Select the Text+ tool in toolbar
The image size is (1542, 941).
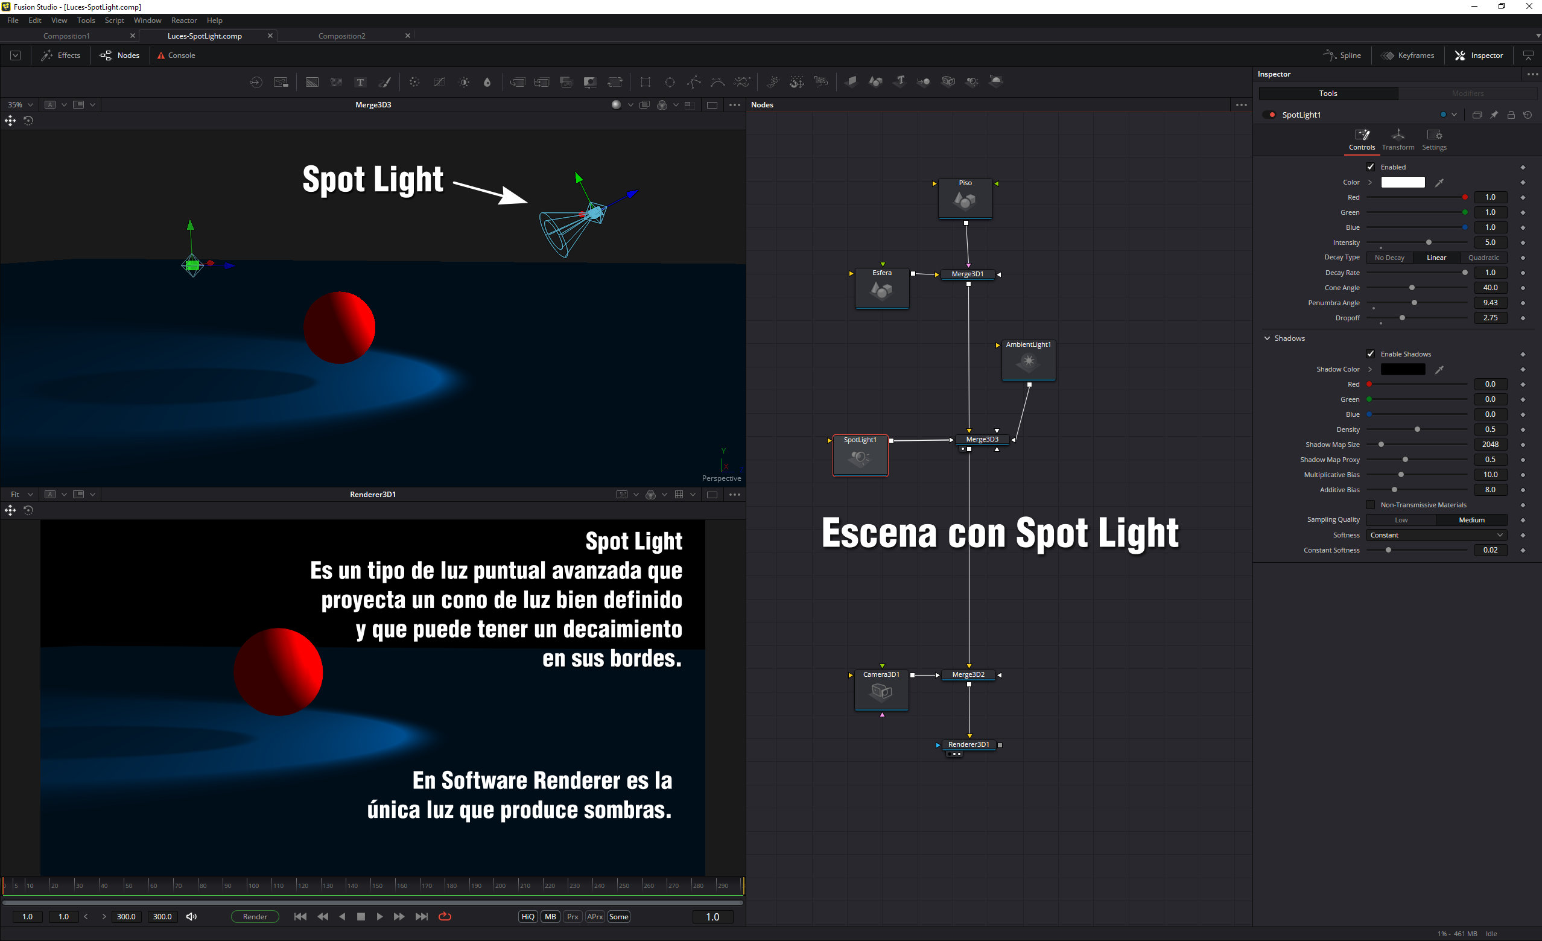[x=361, y=82]
